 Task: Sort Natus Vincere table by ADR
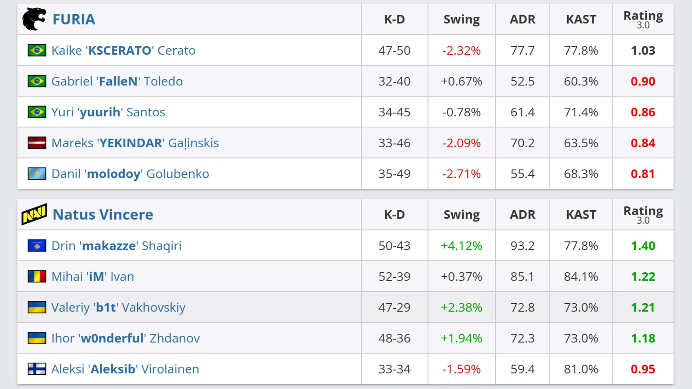pos(522,215)
